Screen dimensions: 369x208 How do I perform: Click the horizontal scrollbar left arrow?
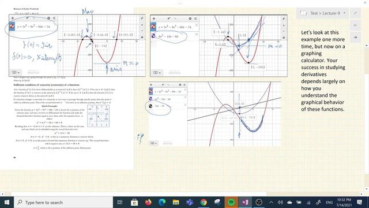click(2, 194)
